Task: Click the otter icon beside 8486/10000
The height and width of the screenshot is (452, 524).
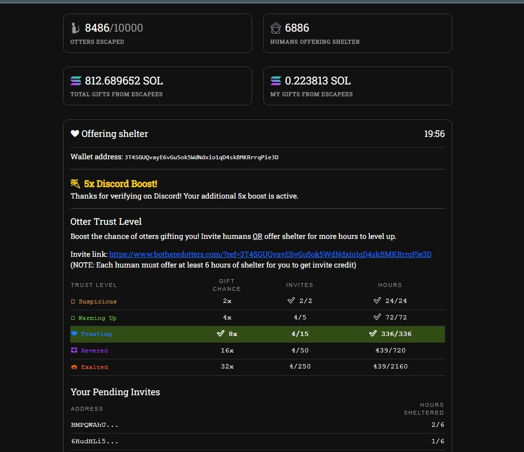Action: 75,28
